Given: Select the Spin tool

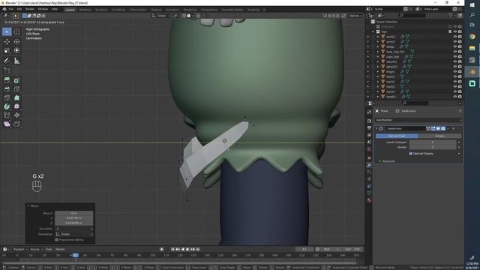Looking at the screenshot, I should pyautogui.click(x=7, y=106).
